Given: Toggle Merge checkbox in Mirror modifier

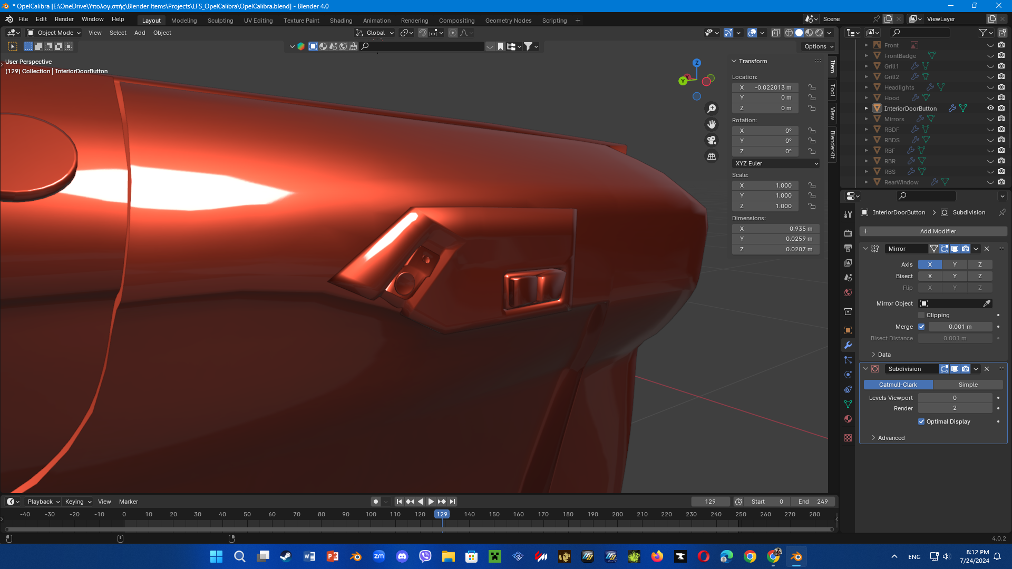Looking at the screenshot, I should pyautogui.click(x=921, y=327).
